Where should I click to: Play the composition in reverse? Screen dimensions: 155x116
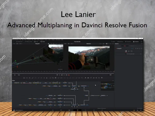[x=60, y=75]
